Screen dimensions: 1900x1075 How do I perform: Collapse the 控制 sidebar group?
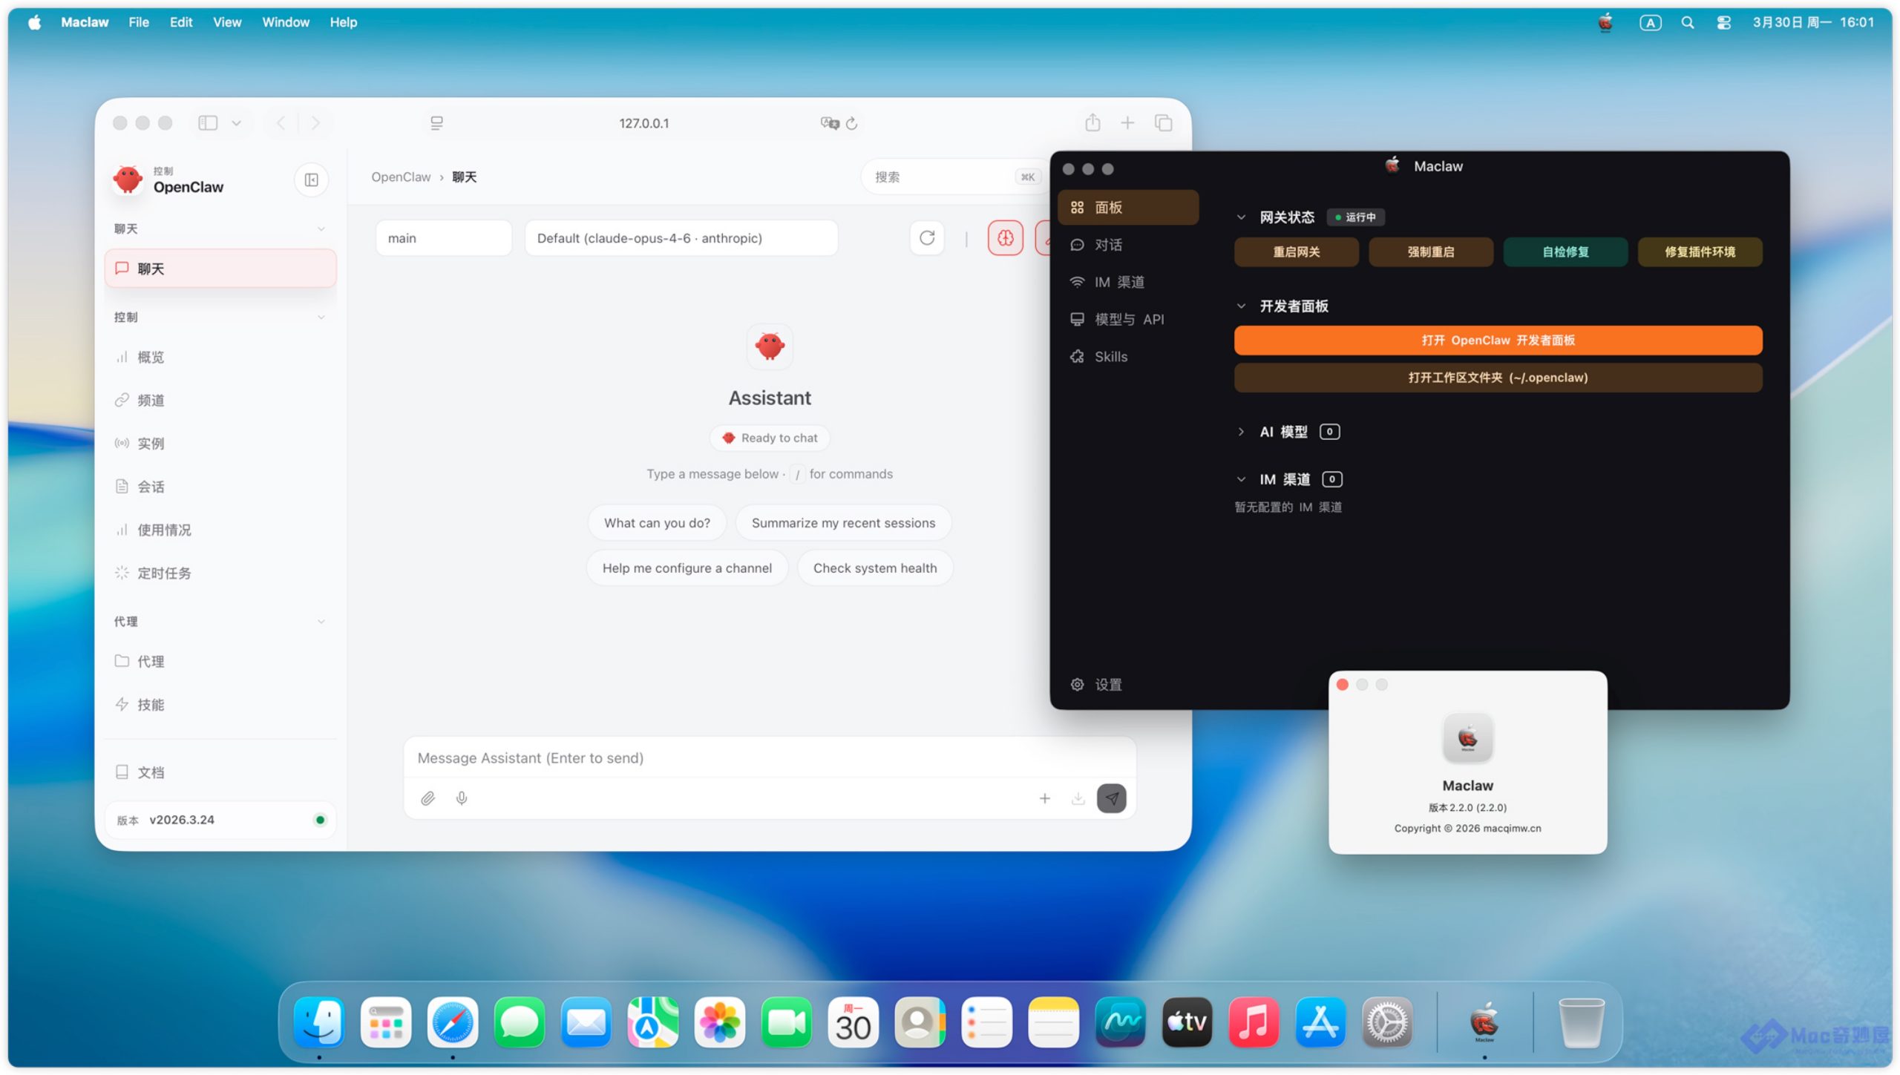tap(321, 318)
